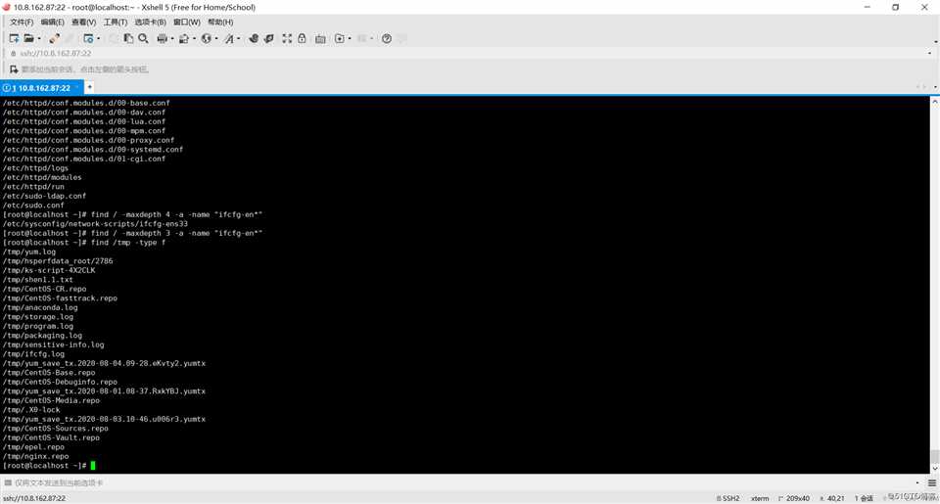This screenshot has height=504, width=940.
Task: Click the lock screen padlock icon
Action: (x=303, y=38)
